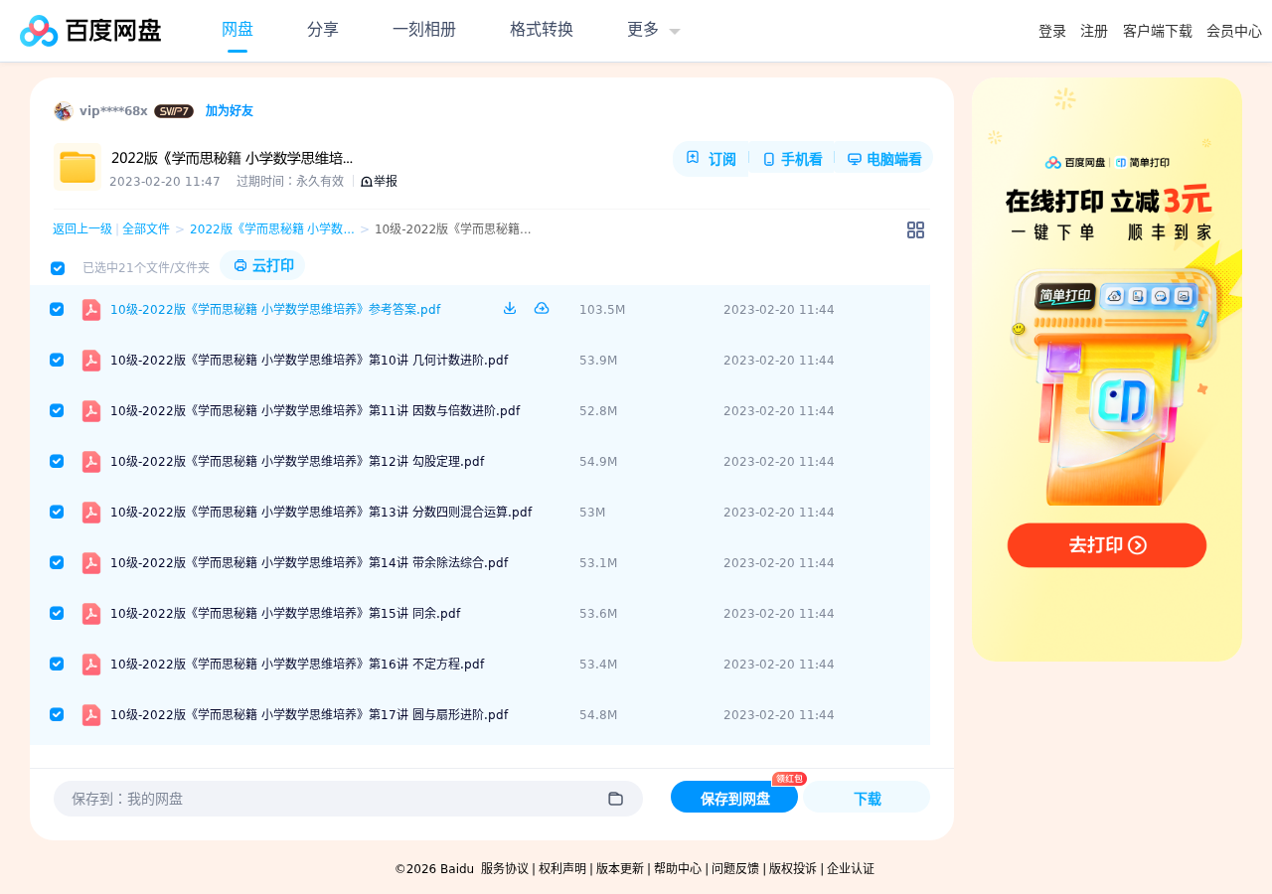Image resolution: width=1272 pixels, height=894 pixels.
Task: Click the 订阅 button
Action: [x=712, y=159]
